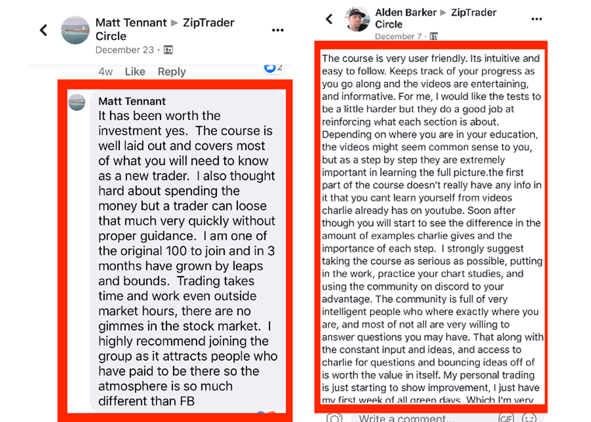The image size is (591, 422).
Task: View reactions on the blue like badge
Action: [270, 68]
